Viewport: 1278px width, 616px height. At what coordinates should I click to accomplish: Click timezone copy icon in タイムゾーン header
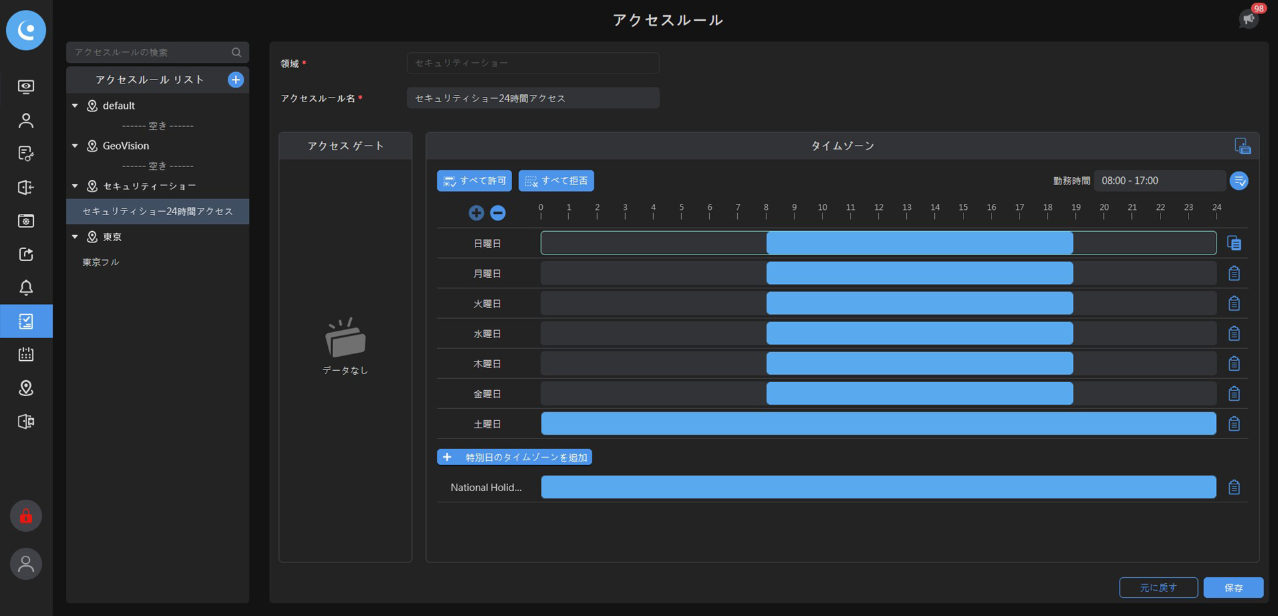[1243, 146]
